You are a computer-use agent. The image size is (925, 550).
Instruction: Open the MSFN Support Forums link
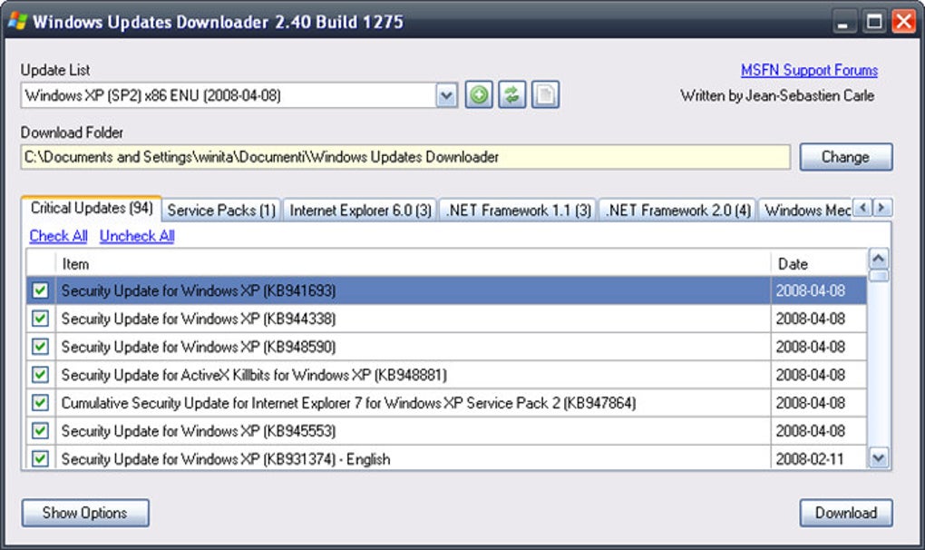tap(809, 70)
